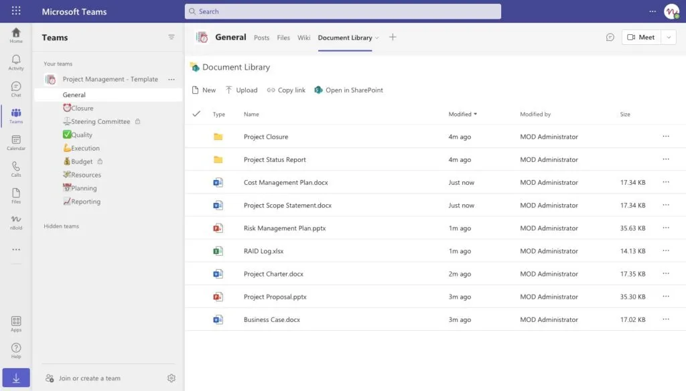Open Calendar in the left rail
Viewport: 686px width, 391px height.
pos(16,143)
